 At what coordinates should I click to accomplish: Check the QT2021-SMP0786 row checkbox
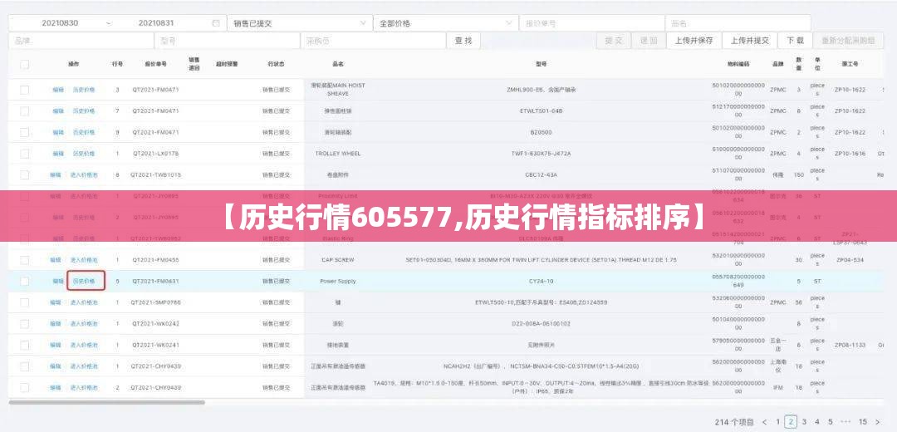pyautogui.click(x=25, y=302)
